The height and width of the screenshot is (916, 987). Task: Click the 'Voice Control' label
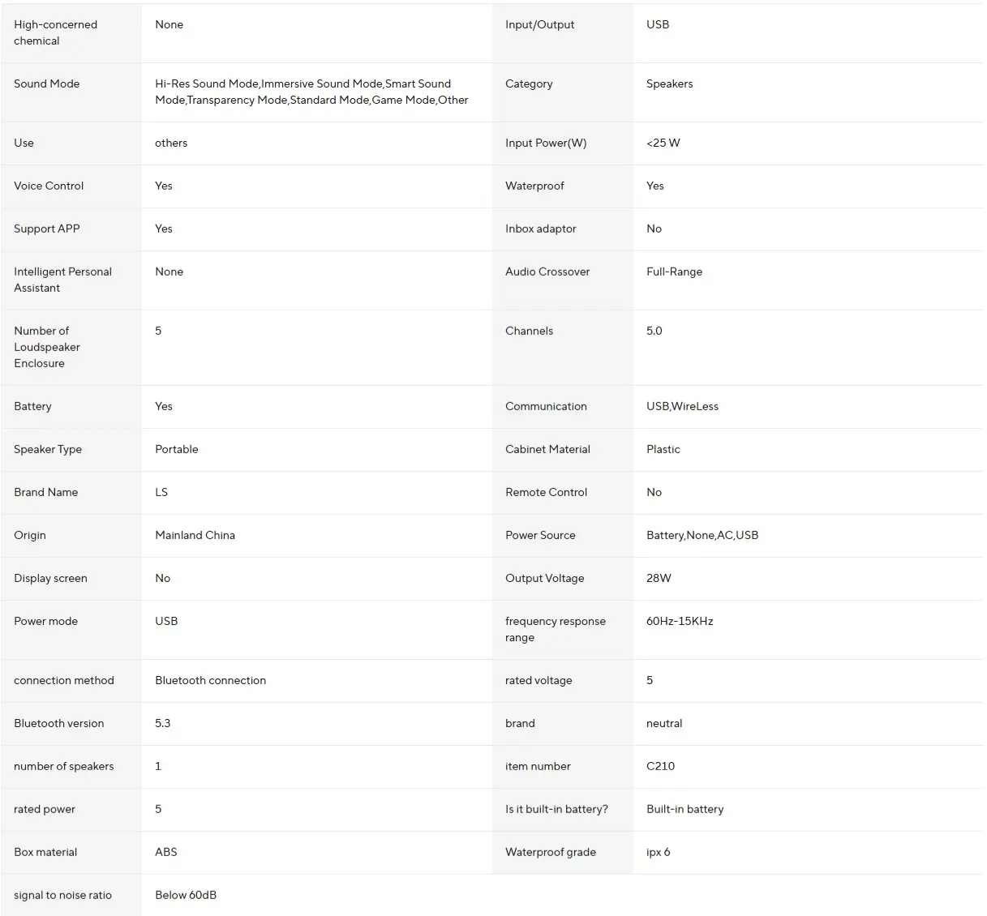(x=49, y=186)
